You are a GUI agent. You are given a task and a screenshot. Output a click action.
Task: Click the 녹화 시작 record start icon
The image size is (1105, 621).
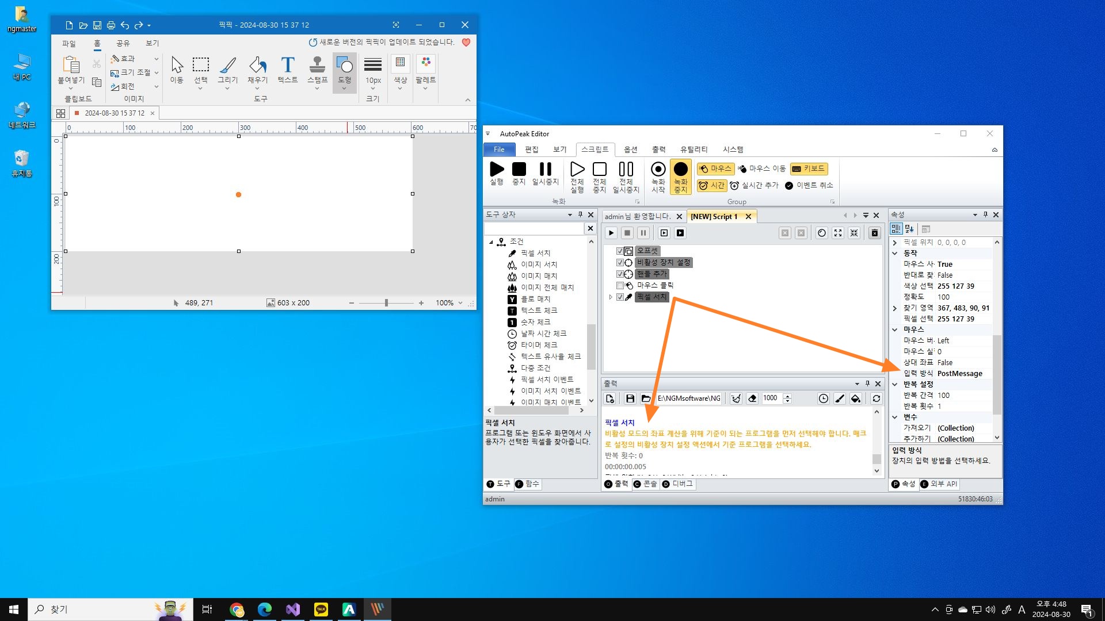point(658,170)
